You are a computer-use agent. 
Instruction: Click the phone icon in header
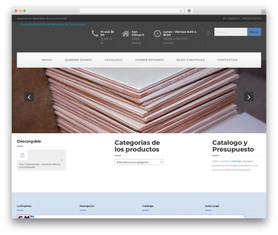[95, 33]
